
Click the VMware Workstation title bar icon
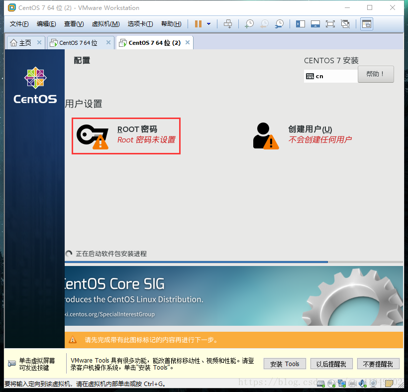(x=12, y=8)
